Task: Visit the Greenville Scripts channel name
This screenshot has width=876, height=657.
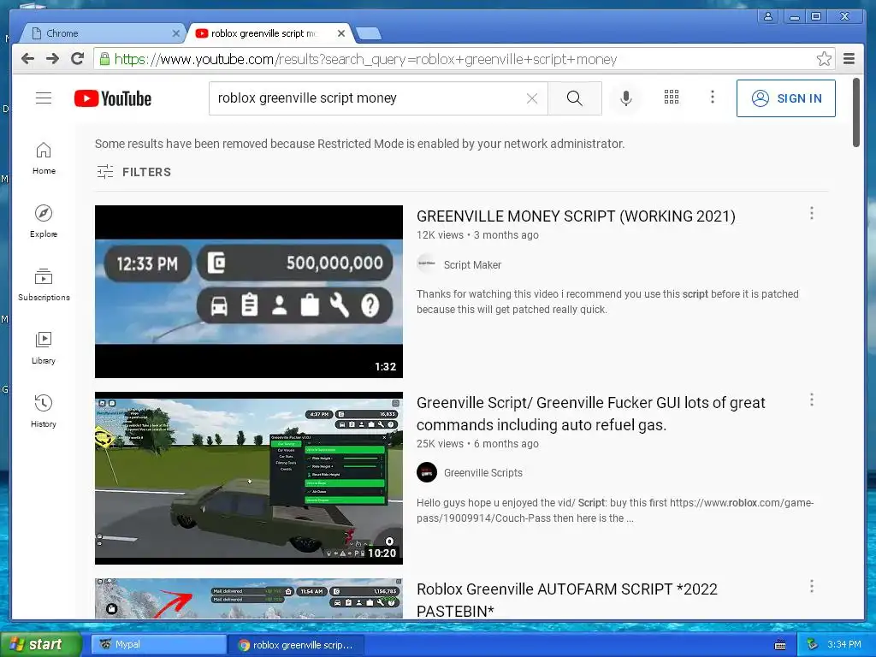Action: [x=483, y=472]
